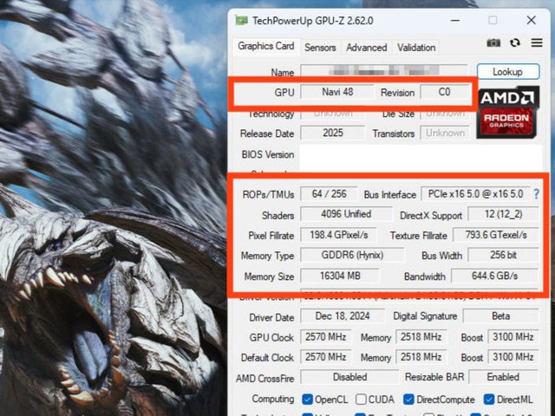Click the GPU-Z screenshot camera icon
Image resolution: width=555 pixels, height=416 pixels.
(x=493, y=43)
